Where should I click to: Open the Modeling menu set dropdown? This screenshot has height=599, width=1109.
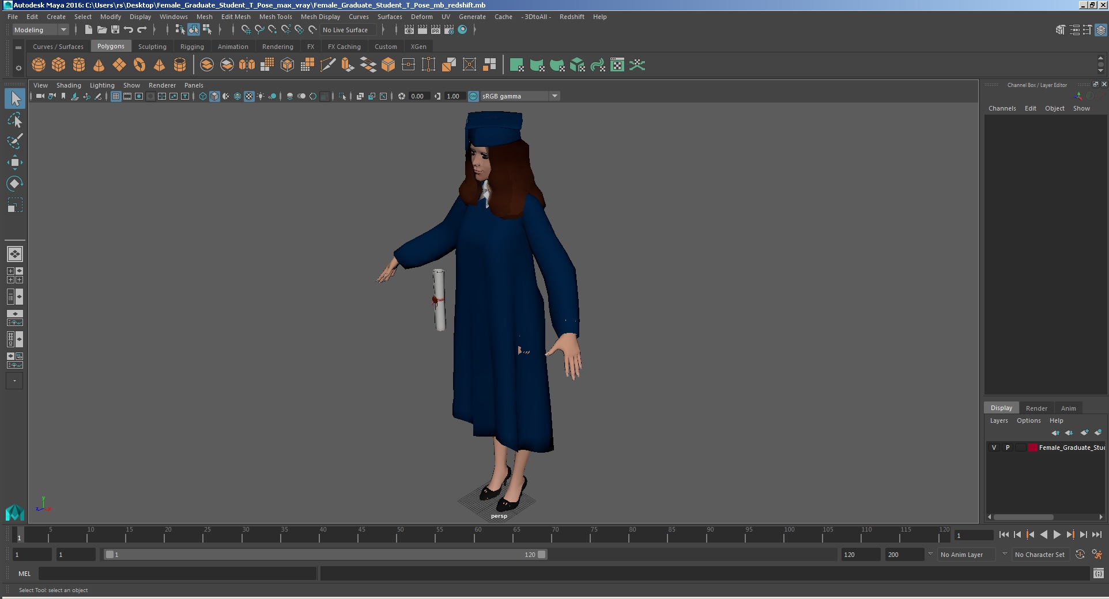click(x=40, y=30)
